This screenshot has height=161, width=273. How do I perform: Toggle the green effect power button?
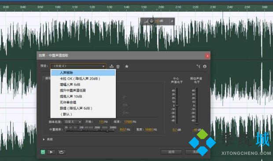(x=43, y=152)
